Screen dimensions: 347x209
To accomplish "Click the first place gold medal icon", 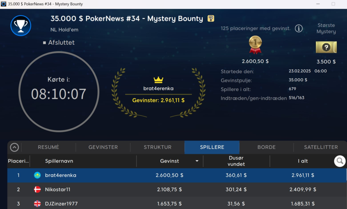I will (x=255, y=45).
